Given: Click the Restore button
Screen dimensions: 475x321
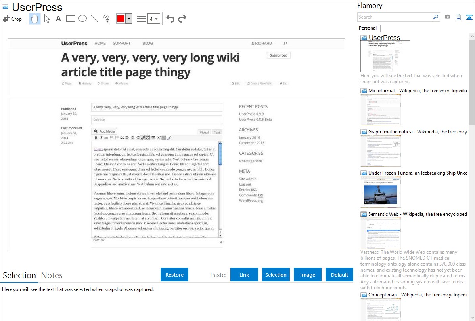Looking at the screenshot, I should (174, 275).
